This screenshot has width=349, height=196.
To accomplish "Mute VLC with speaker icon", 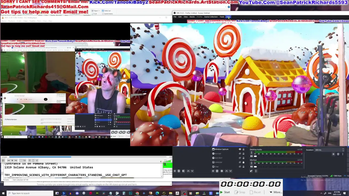I will [x=161, y=161].
